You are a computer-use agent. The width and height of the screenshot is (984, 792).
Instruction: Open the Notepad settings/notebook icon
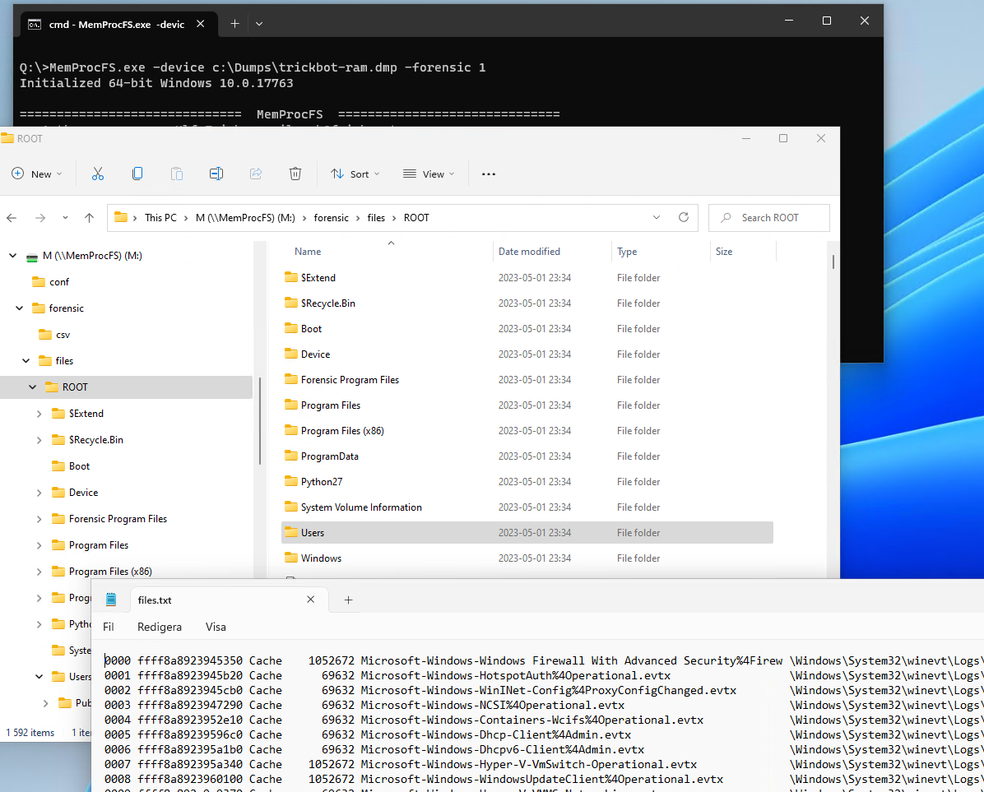click(111, 600)
